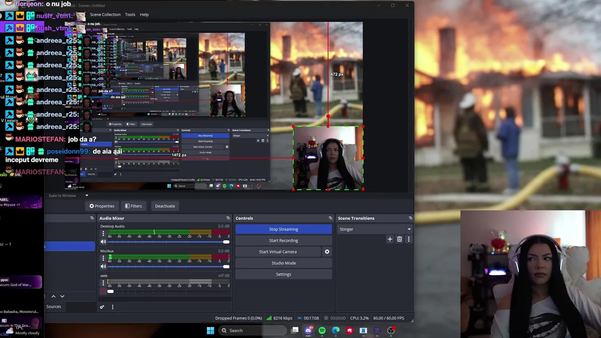601x338 pixels.
Task: Open advanced audio properties gears icon
Action: [x=102, y=307]
